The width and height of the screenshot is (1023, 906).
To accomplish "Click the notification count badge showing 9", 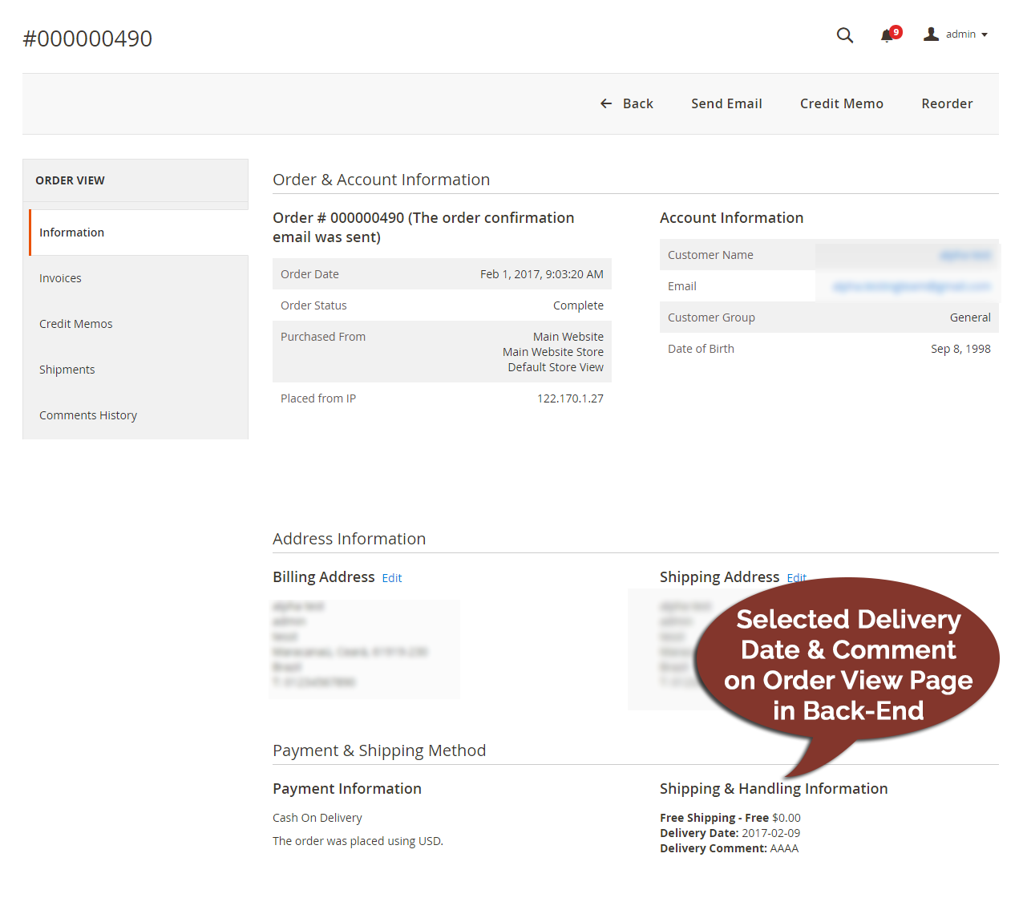I will click(896, 31).
